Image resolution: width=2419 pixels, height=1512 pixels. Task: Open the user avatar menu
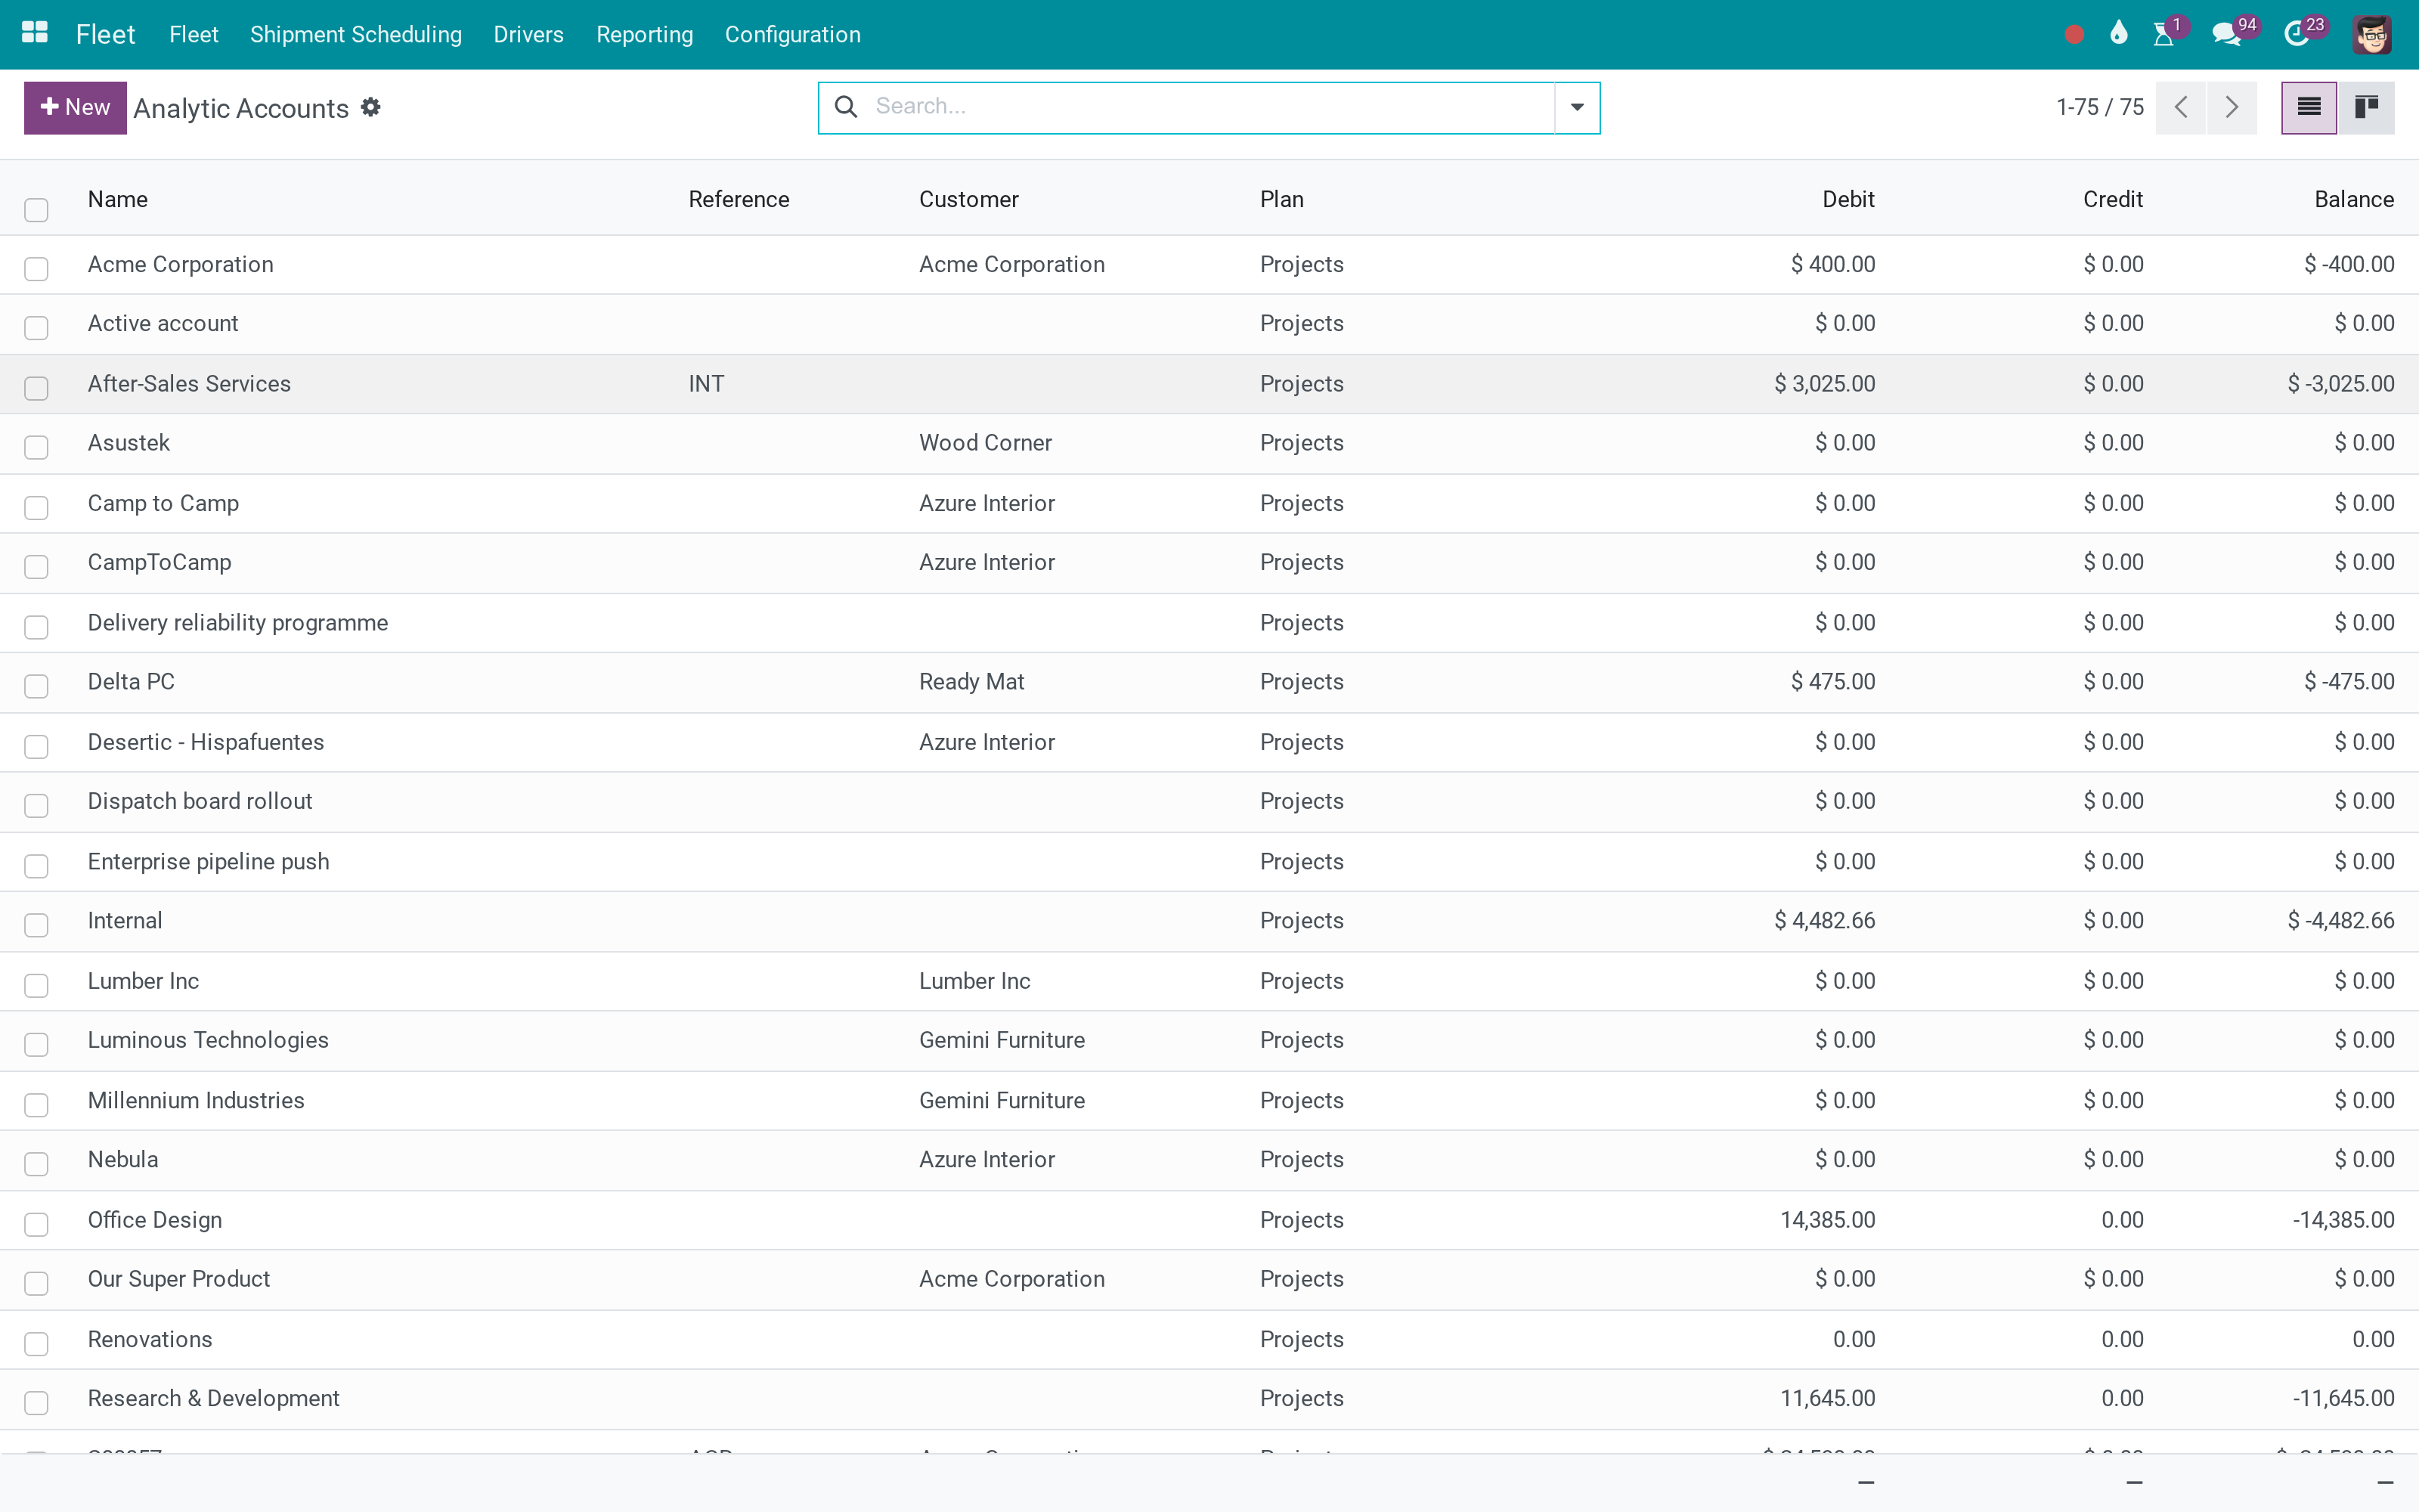coord(2372,35)
